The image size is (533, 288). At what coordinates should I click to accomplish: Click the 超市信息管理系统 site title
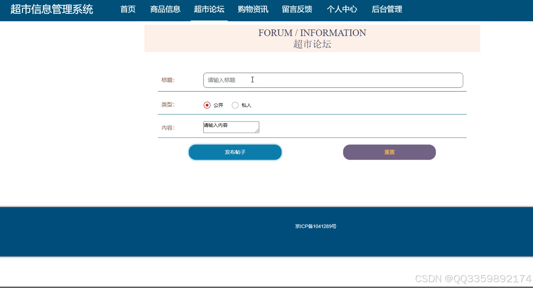point(52,9)
